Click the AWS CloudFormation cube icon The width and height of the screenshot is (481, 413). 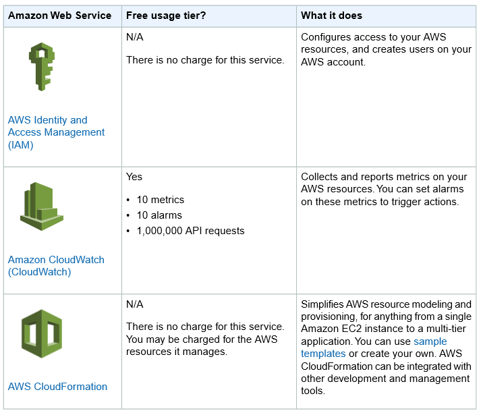[x=42, y=333]
